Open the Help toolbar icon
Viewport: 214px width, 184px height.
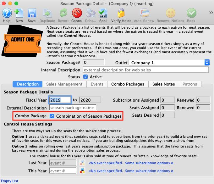tap(7, 13)
